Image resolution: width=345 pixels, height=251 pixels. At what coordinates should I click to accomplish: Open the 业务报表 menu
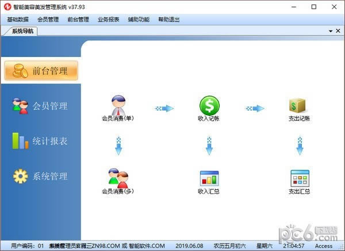click(x=109, y=20)
